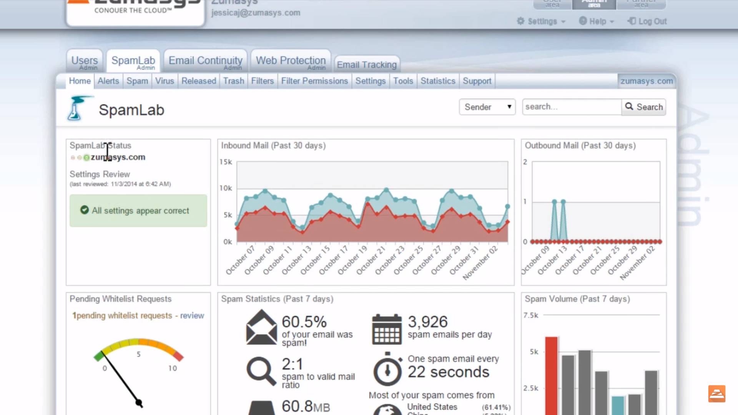Go to the Home submenu item

(80, 81)
